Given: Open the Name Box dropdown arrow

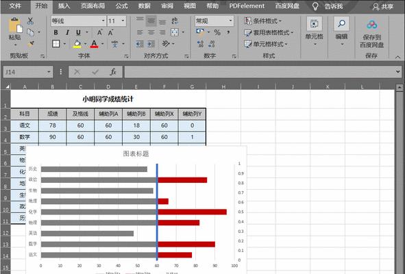Looking at the screenshot, I should tap(49, 72).
